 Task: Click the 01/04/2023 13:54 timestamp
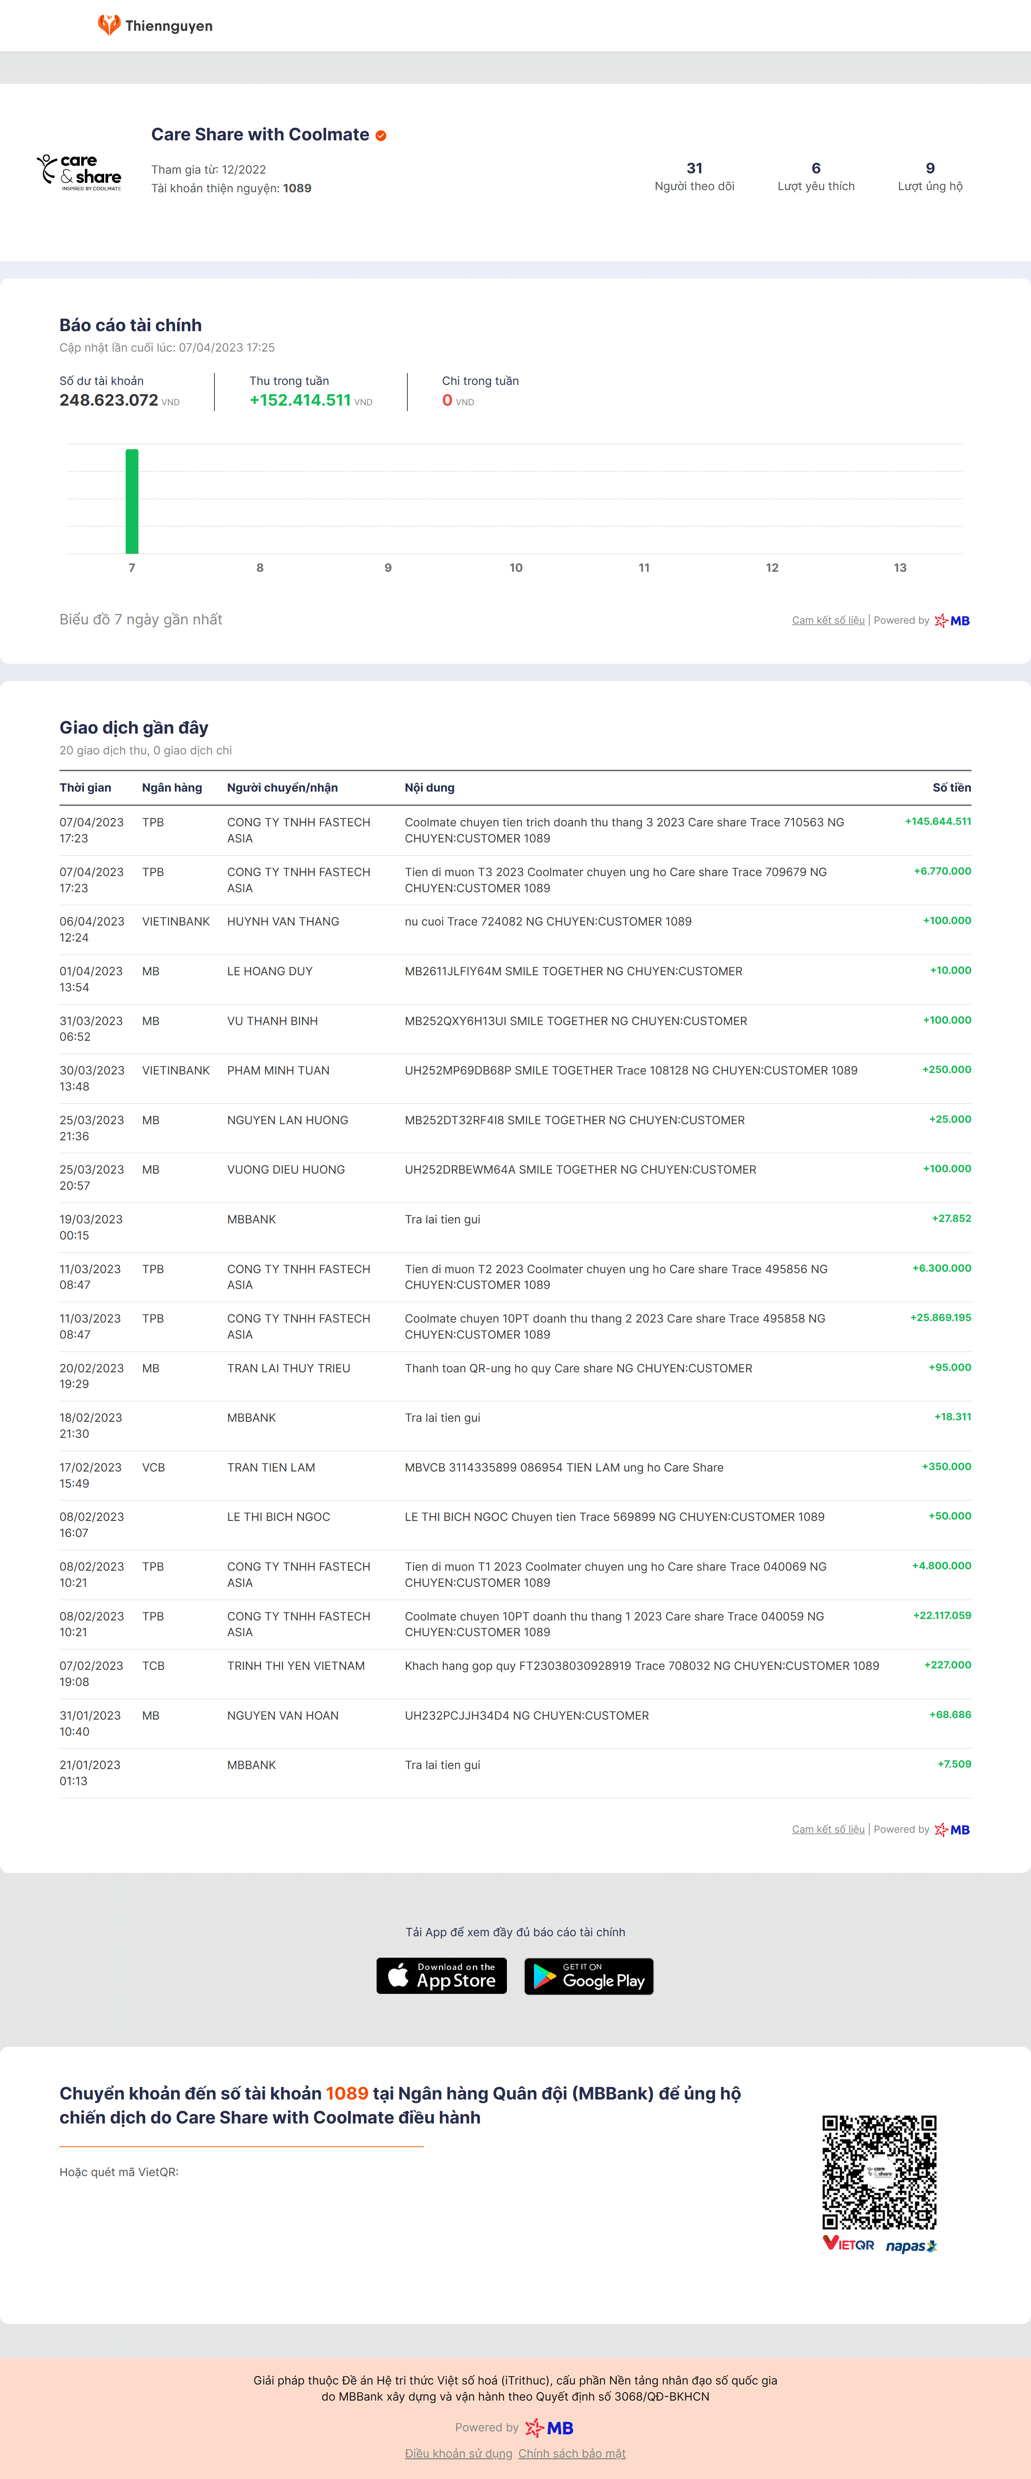pyautogui.click(x=91, y=979)
